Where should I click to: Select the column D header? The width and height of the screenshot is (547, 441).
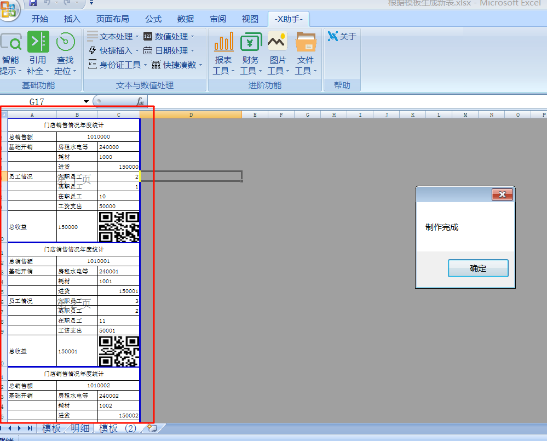pos(191,114)
